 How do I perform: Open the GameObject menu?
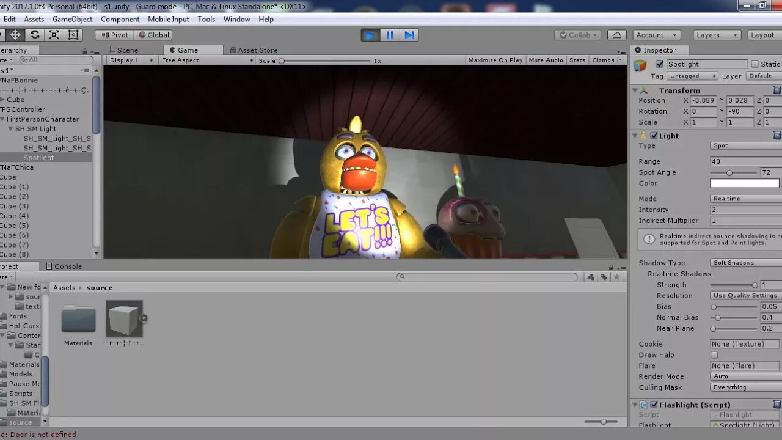point(72,19)
